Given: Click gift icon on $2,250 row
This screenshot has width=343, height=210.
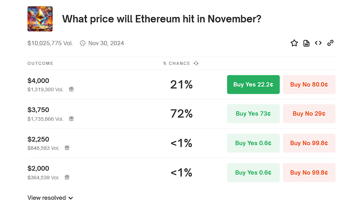Looking at the screenshot, I should 67,148.
